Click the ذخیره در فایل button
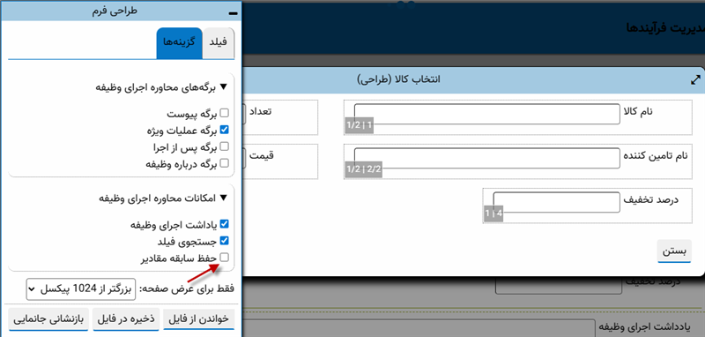 pos(126,319)
